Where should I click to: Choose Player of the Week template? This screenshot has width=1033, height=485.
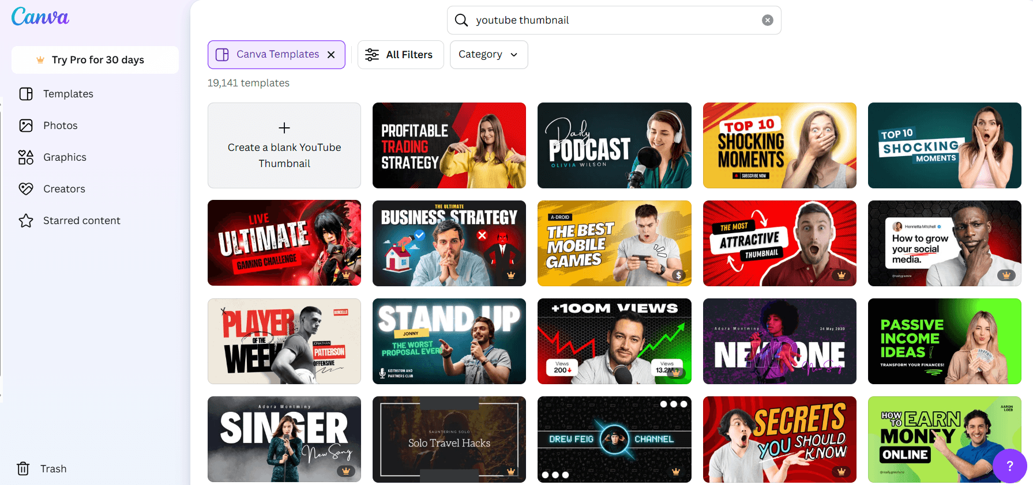point(284,341)
